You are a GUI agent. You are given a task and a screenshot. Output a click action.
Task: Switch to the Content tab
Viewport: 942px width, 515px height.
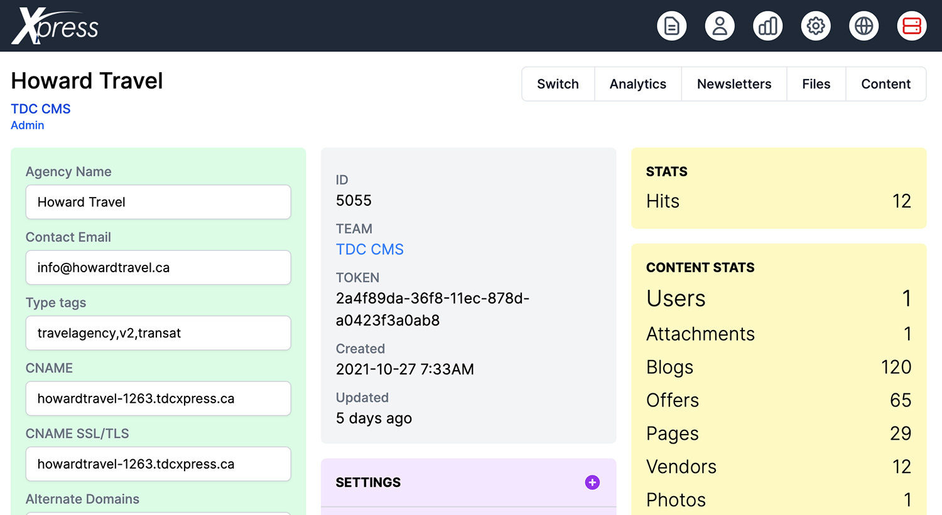click(885, 84)
